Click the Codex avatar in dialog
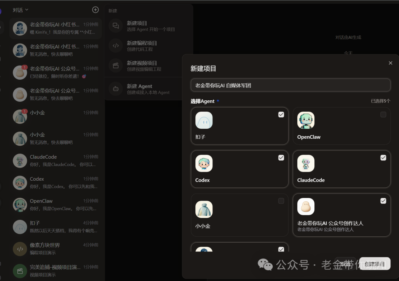Viewport: 399px width, 281px height. (x=204, y=163)
